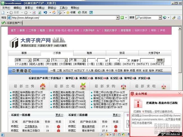Open dropdown arrow next to globe search icon

click(169, 18)
